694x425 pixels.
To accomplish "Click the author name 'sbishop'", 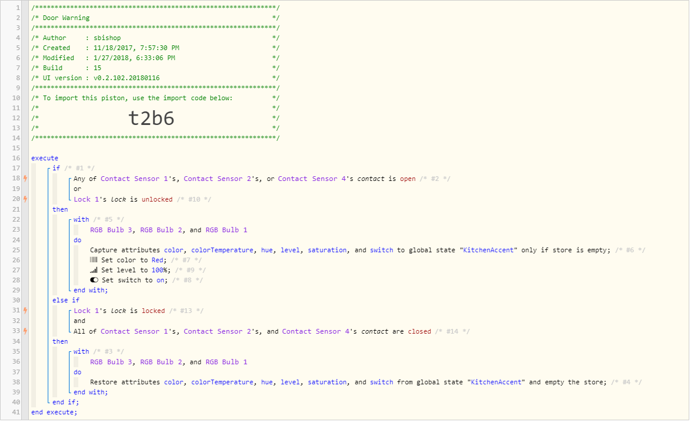I will [x=107, y=38].
